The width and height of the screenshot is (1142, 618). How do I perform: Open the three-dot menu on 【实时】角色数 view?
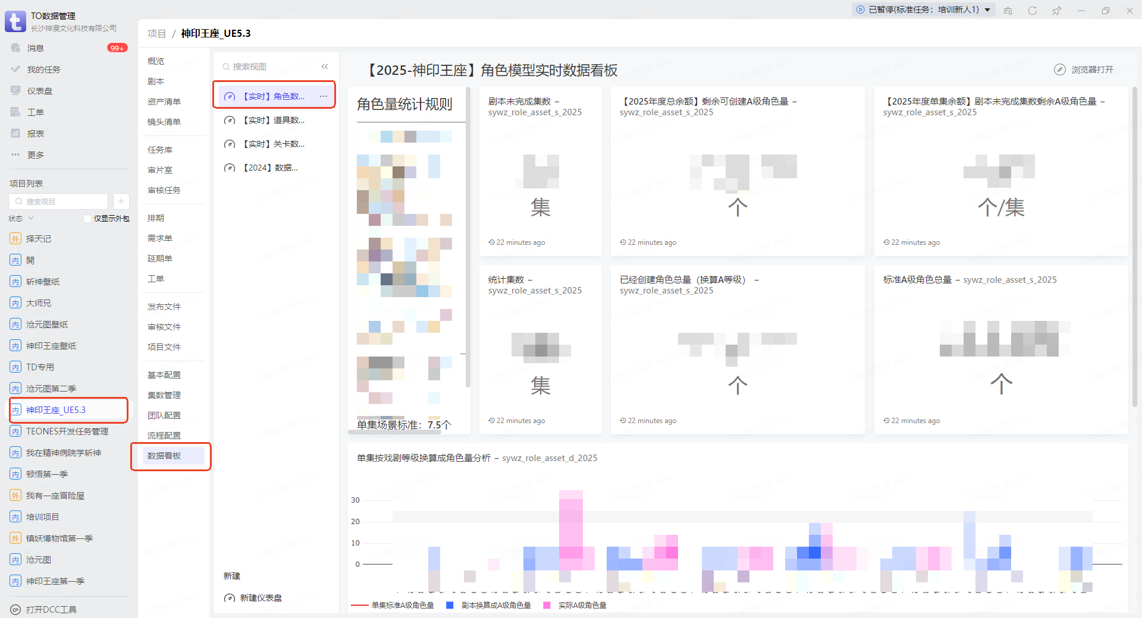point(323,96)
